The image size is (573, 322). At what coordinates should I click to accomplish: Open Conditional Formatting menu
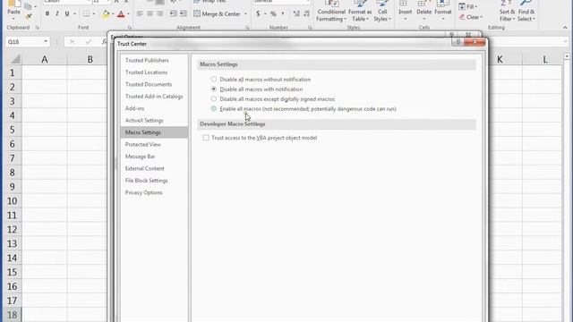[x=331, y=12]
